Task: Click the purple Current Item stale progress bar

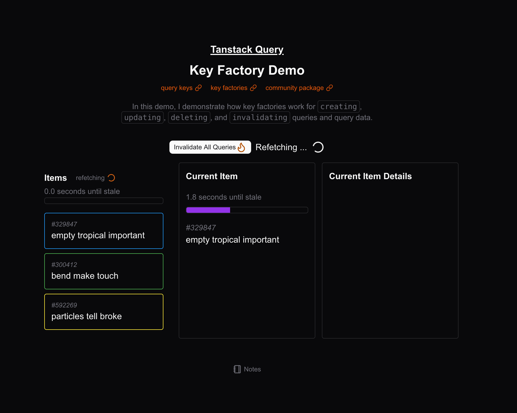Action: [x=247, y=210]
